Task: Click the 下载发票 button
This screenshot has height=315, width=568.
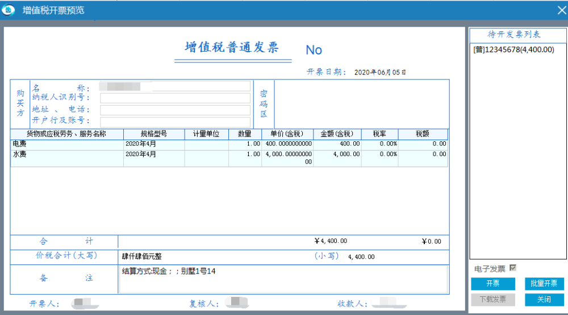Action: [x=492, y=300]
